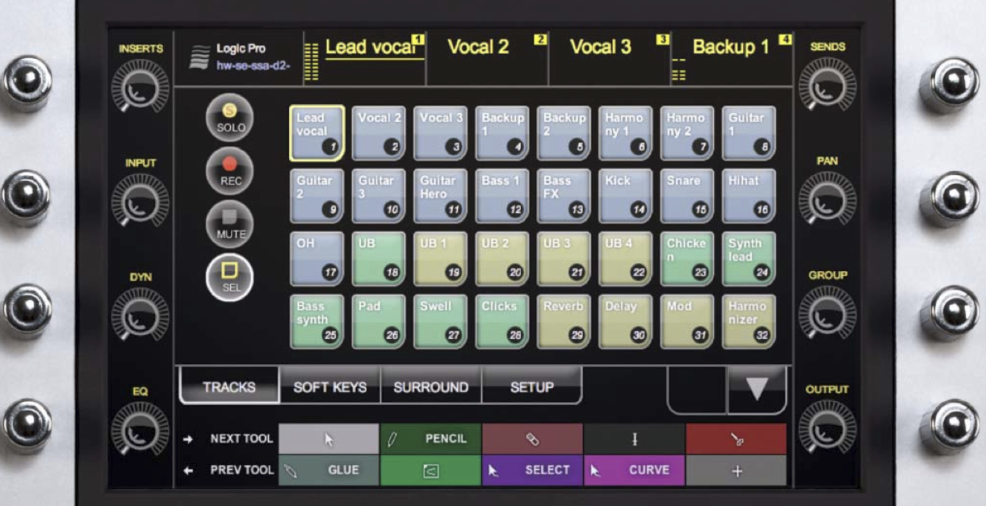Toggle the SEL mode button
This screenshot has width=986, height=506.
click(x=229, y=277)
